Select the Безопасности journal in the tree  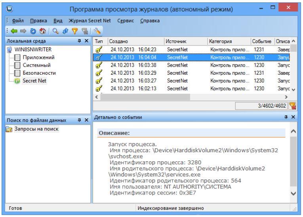click(x=39, y=73)
